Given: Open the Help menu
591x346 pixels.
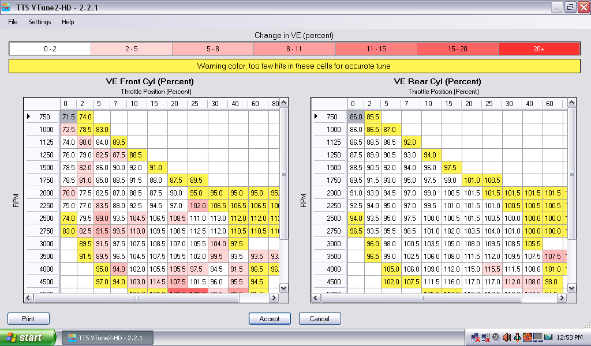Looking at the screenshot, I should (68, 22).
